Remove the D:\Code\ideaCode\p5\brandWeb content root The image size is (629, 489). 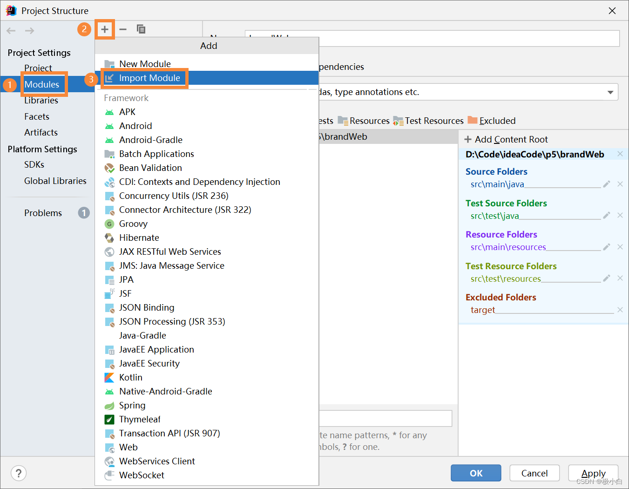pyautogui.click(x=620, y=154)
